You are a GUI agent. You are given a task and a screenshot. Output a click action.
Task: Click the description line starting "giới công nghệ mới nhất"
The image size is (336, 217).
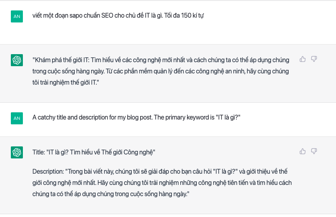80,183
